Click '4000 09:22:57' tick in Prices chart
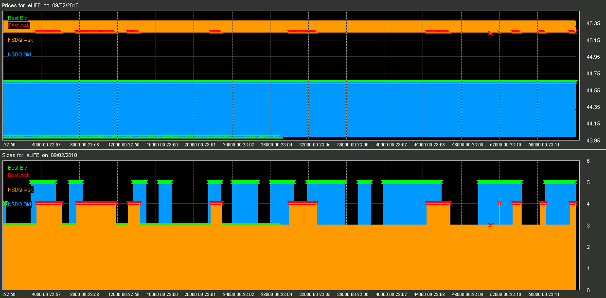 [x=46, y=145]
